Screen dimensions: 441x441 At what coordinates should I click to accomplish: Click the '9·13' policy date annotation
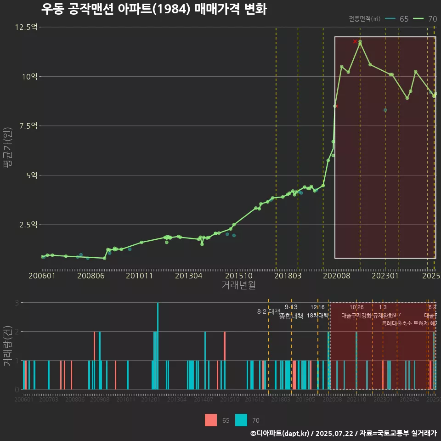[x=291, y=307]
